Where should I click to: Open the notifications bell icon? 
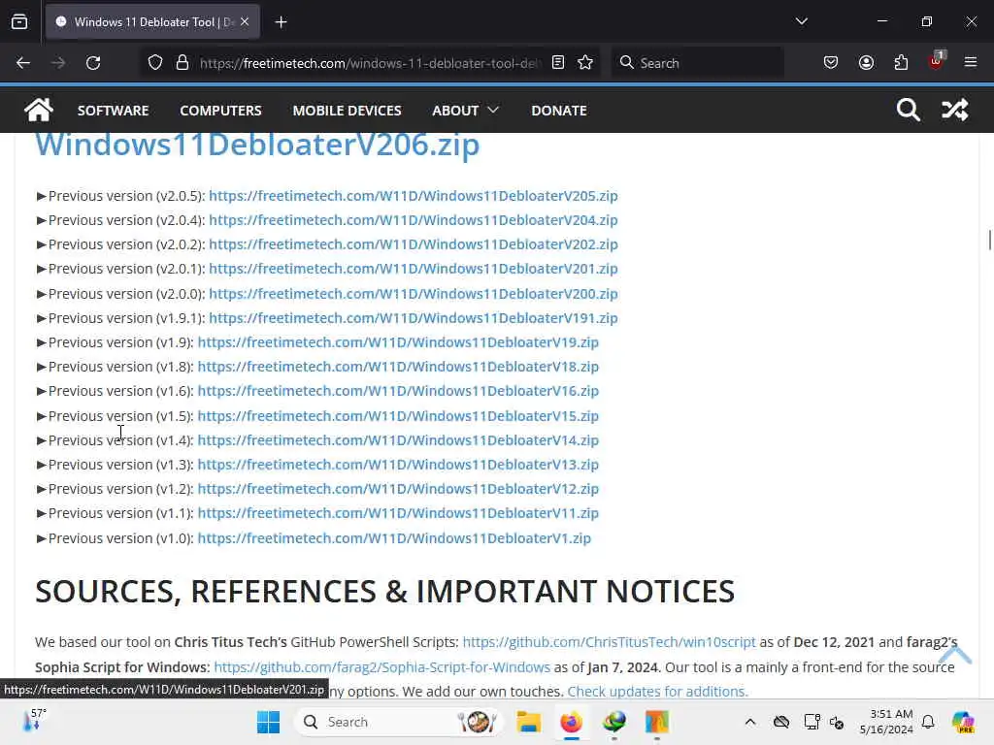pos(928,722)
